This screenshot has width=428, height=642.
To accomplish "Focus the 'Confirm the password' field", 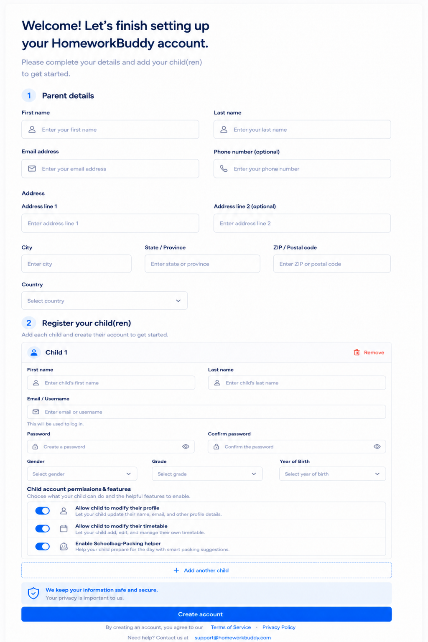I will pos(297,447).
